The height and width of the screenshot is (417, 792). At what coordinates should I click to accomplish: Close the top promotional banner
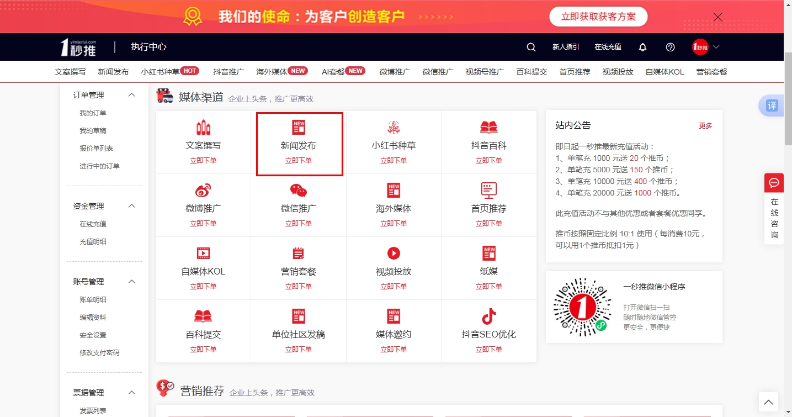tap(717, 17)
